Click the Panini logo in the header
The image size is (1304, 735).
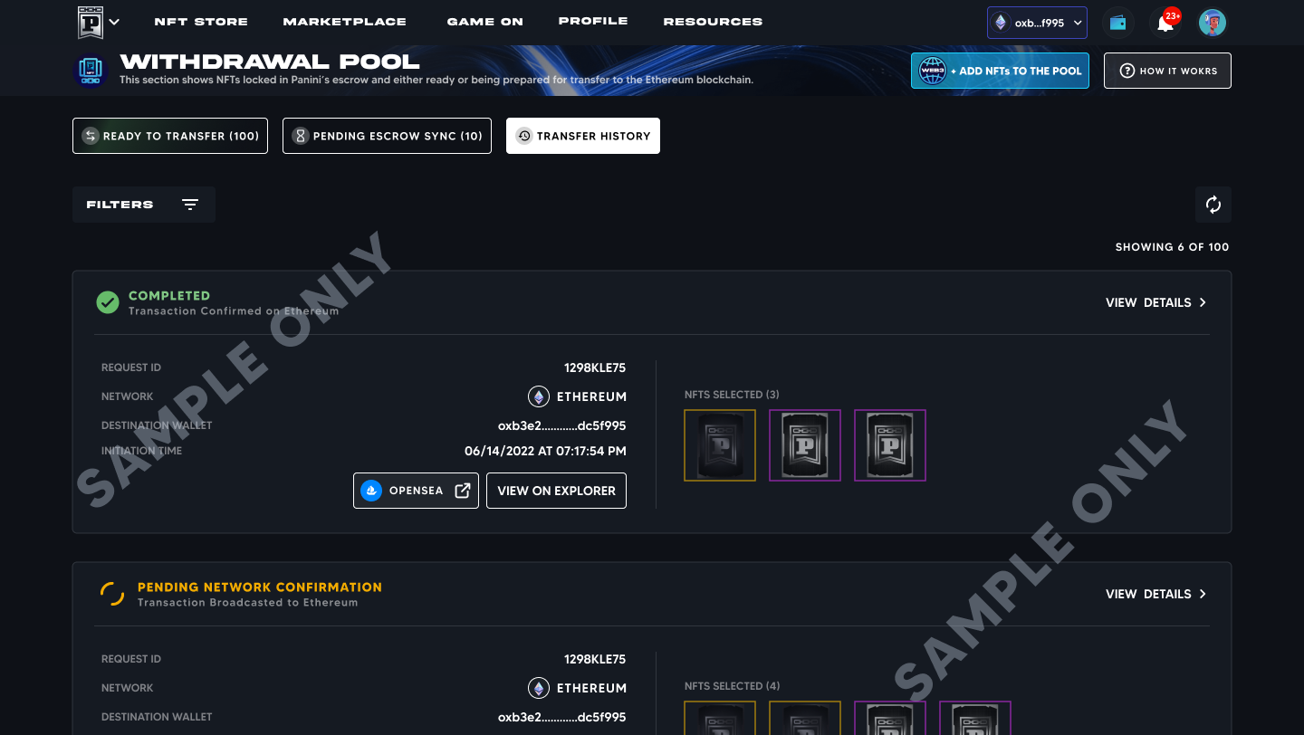click(91, 22)
